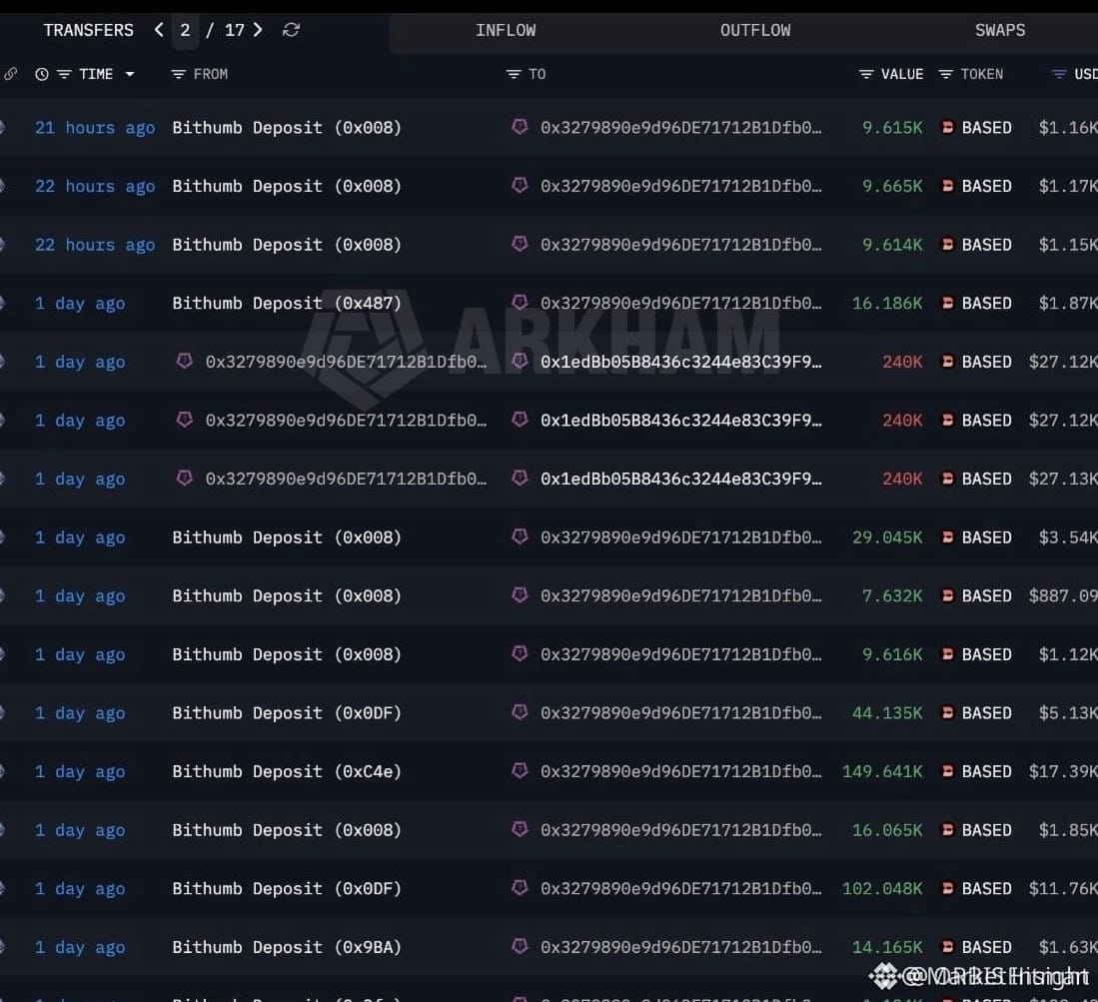Click recipient address icon in 16.186K row
Screen dimensions: 1098x1002
click(x=520, y=303)
